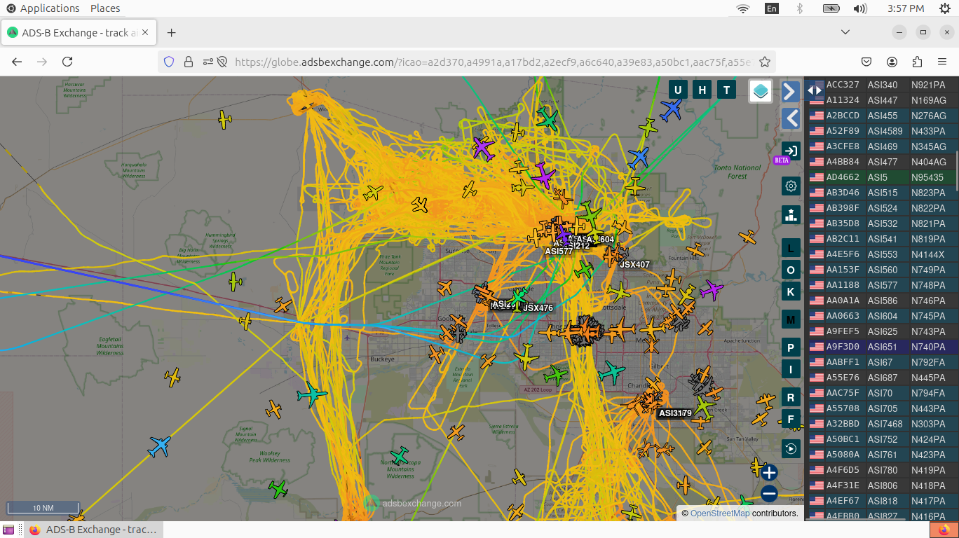The image size is (959, 538).
Task: Show site shield protection information
Action: click(169, 62)
